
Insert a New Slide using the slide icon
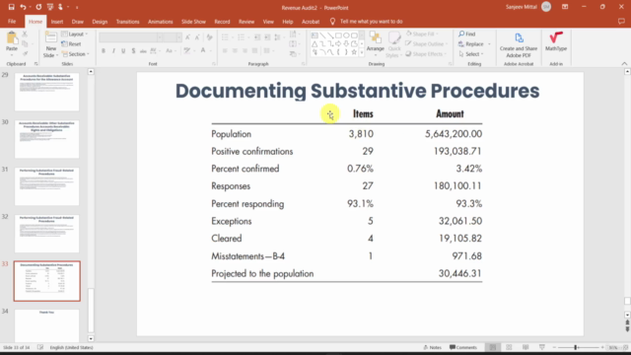click(50, 37)
